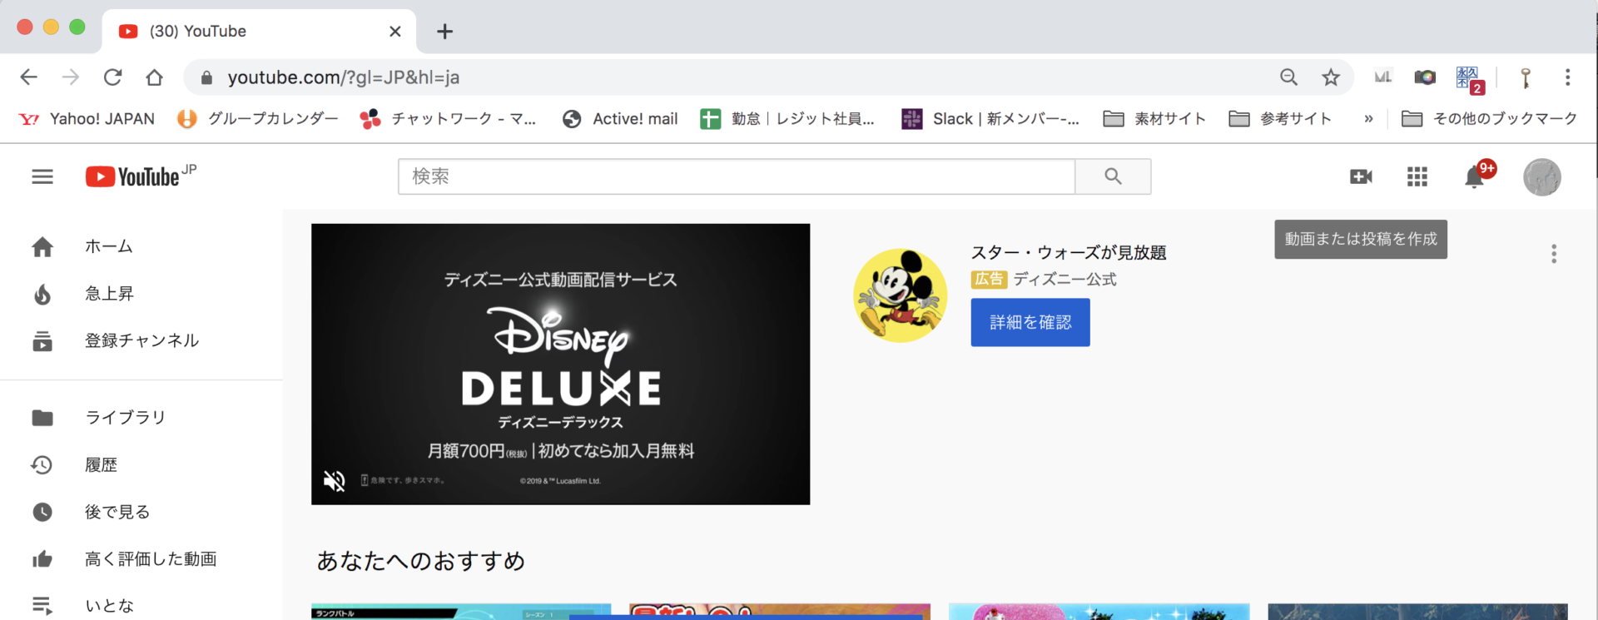Open the Active! mail bookmark
1598x620 pixels.
pos(620,119)
